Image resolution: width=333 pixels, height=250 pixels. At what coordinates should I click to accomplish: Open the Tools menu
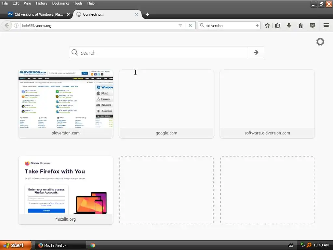point(78,3)
